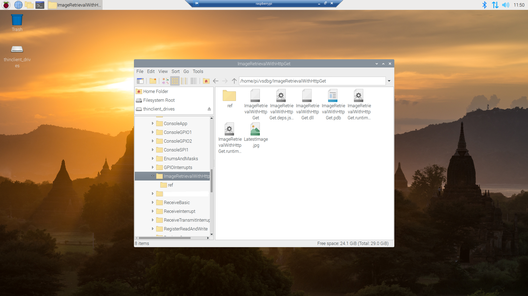Collapse the ImageRetrievalWithHttpGet tree folder
Image resolution: width=528 pixels, height=296 pixels.
(153, 176)
